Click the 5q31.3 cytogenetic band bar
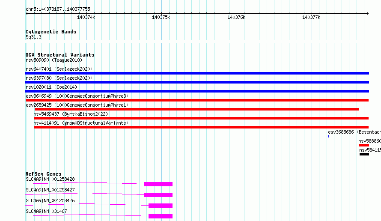381x221 pixels. [197, 42]
